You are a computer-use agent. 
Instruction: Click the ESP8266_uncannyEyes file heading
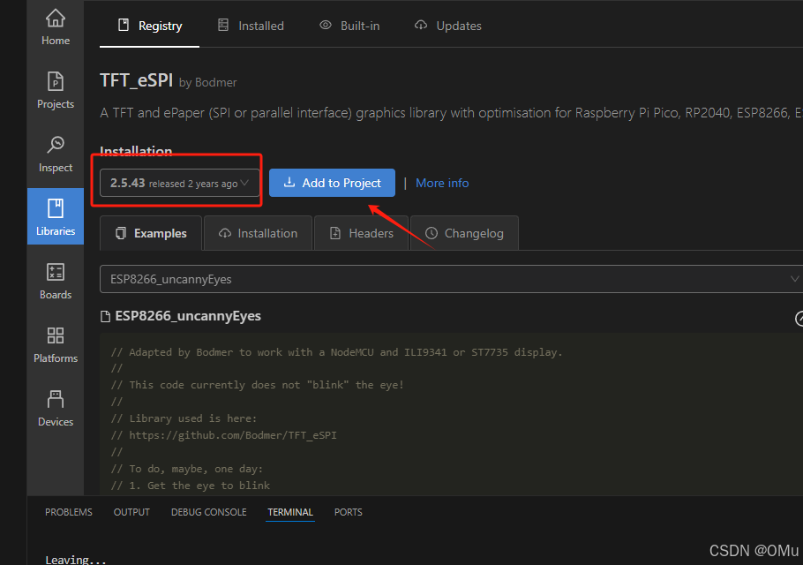[188, 316]
